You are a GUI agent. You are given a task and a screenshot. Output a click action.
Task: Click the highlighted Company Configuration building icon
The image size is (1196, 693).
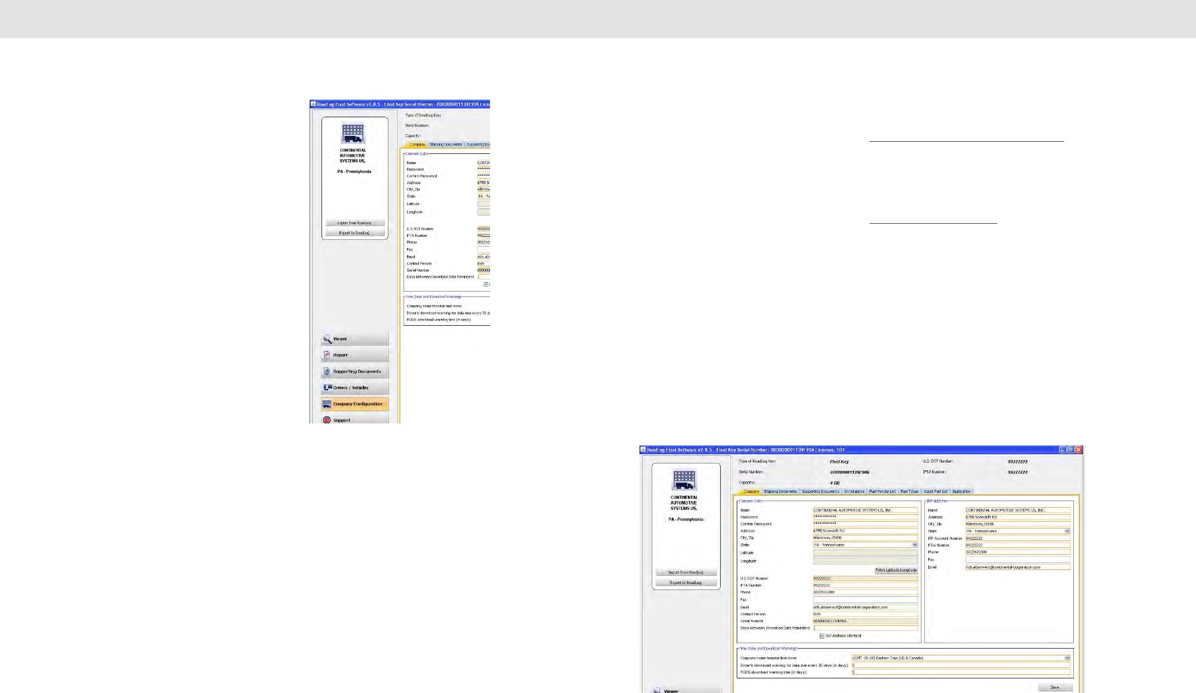[x=327, y=404]
